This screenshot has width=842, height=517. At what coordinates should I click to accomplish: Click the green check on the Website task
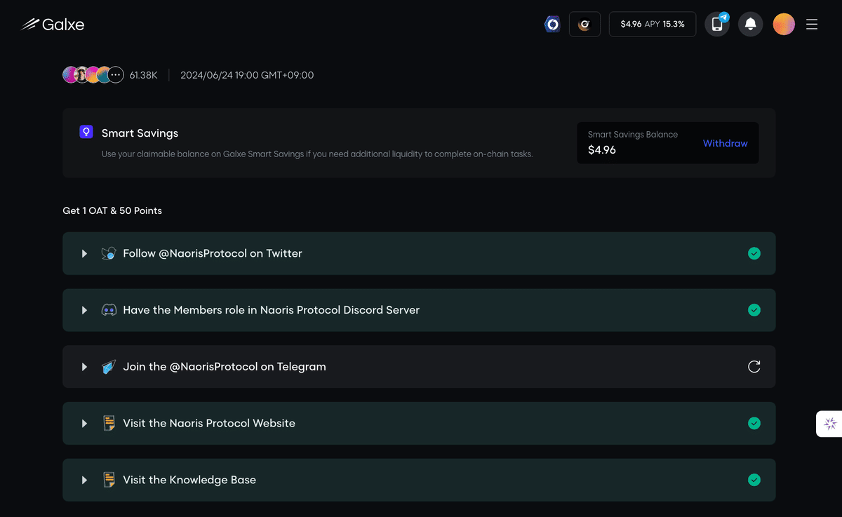click(754, 423)
